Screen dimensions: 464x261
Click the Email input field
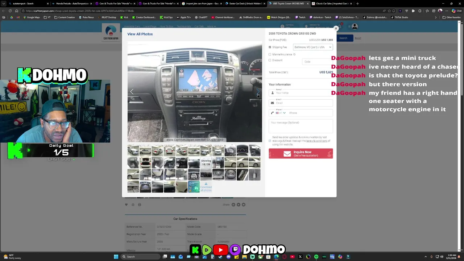301,103
